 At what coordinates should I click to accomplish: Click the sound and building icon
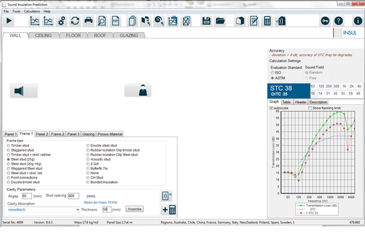pos(281,21)
